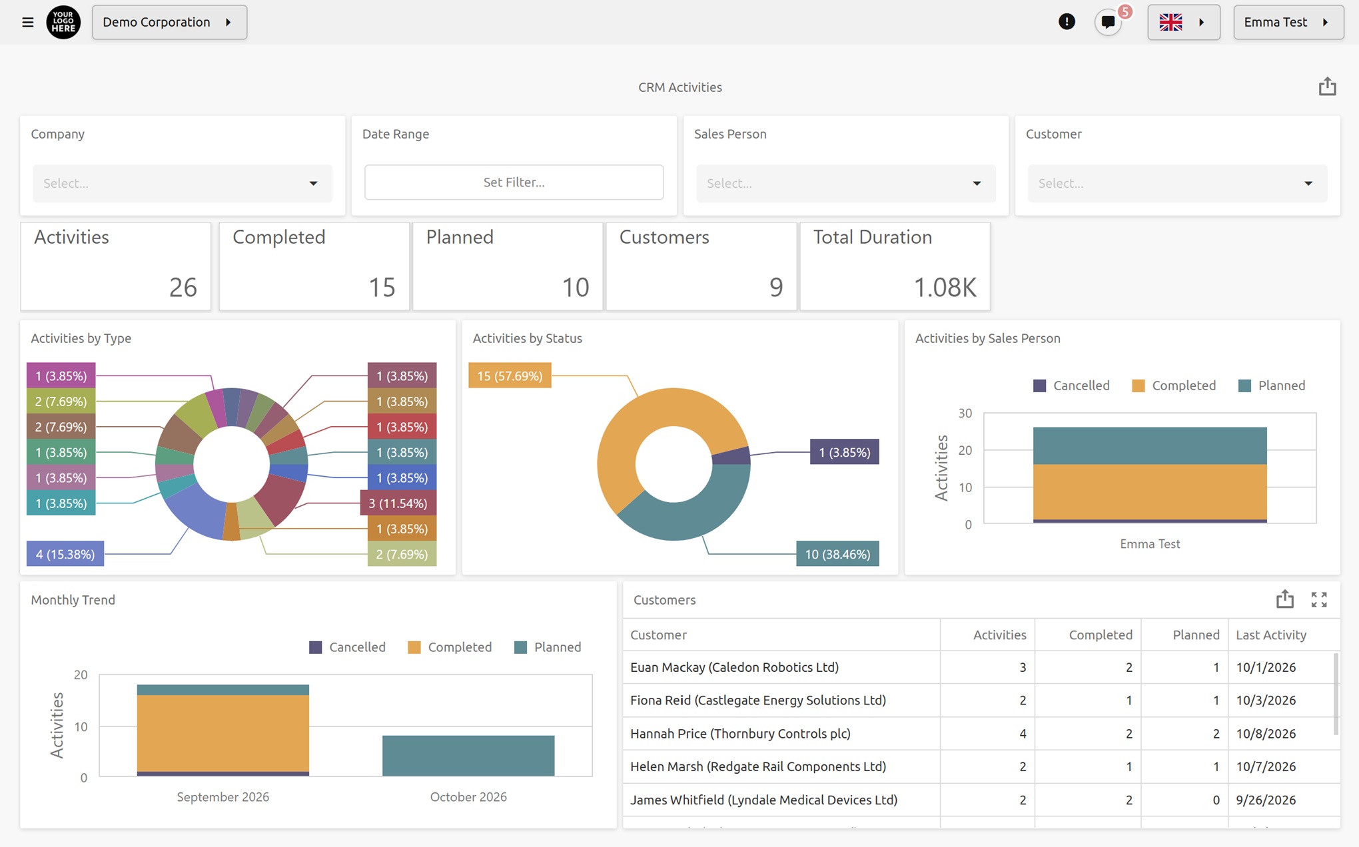Screen dimensions: 1359x847
Task: Sort by the Completed column header
Action: 1088,635
